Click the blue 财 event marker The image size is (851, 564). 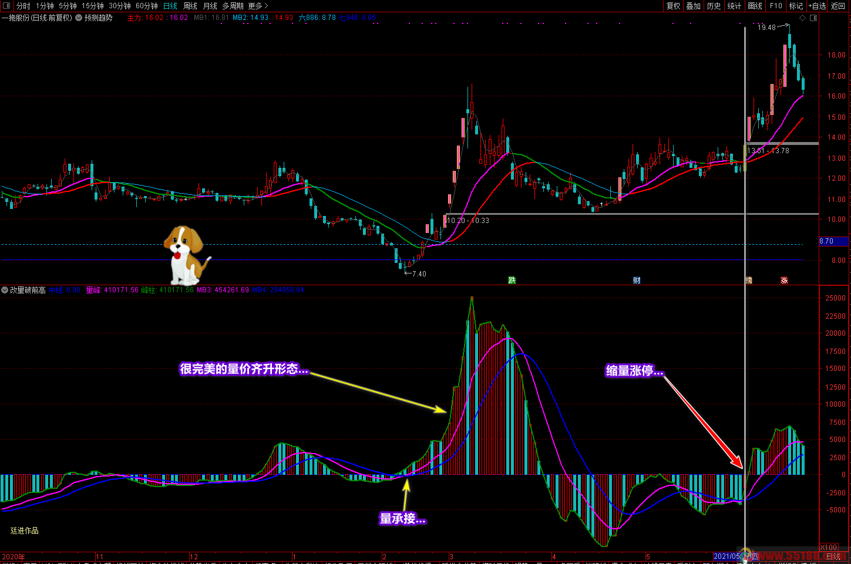click(x=637, y=281)
